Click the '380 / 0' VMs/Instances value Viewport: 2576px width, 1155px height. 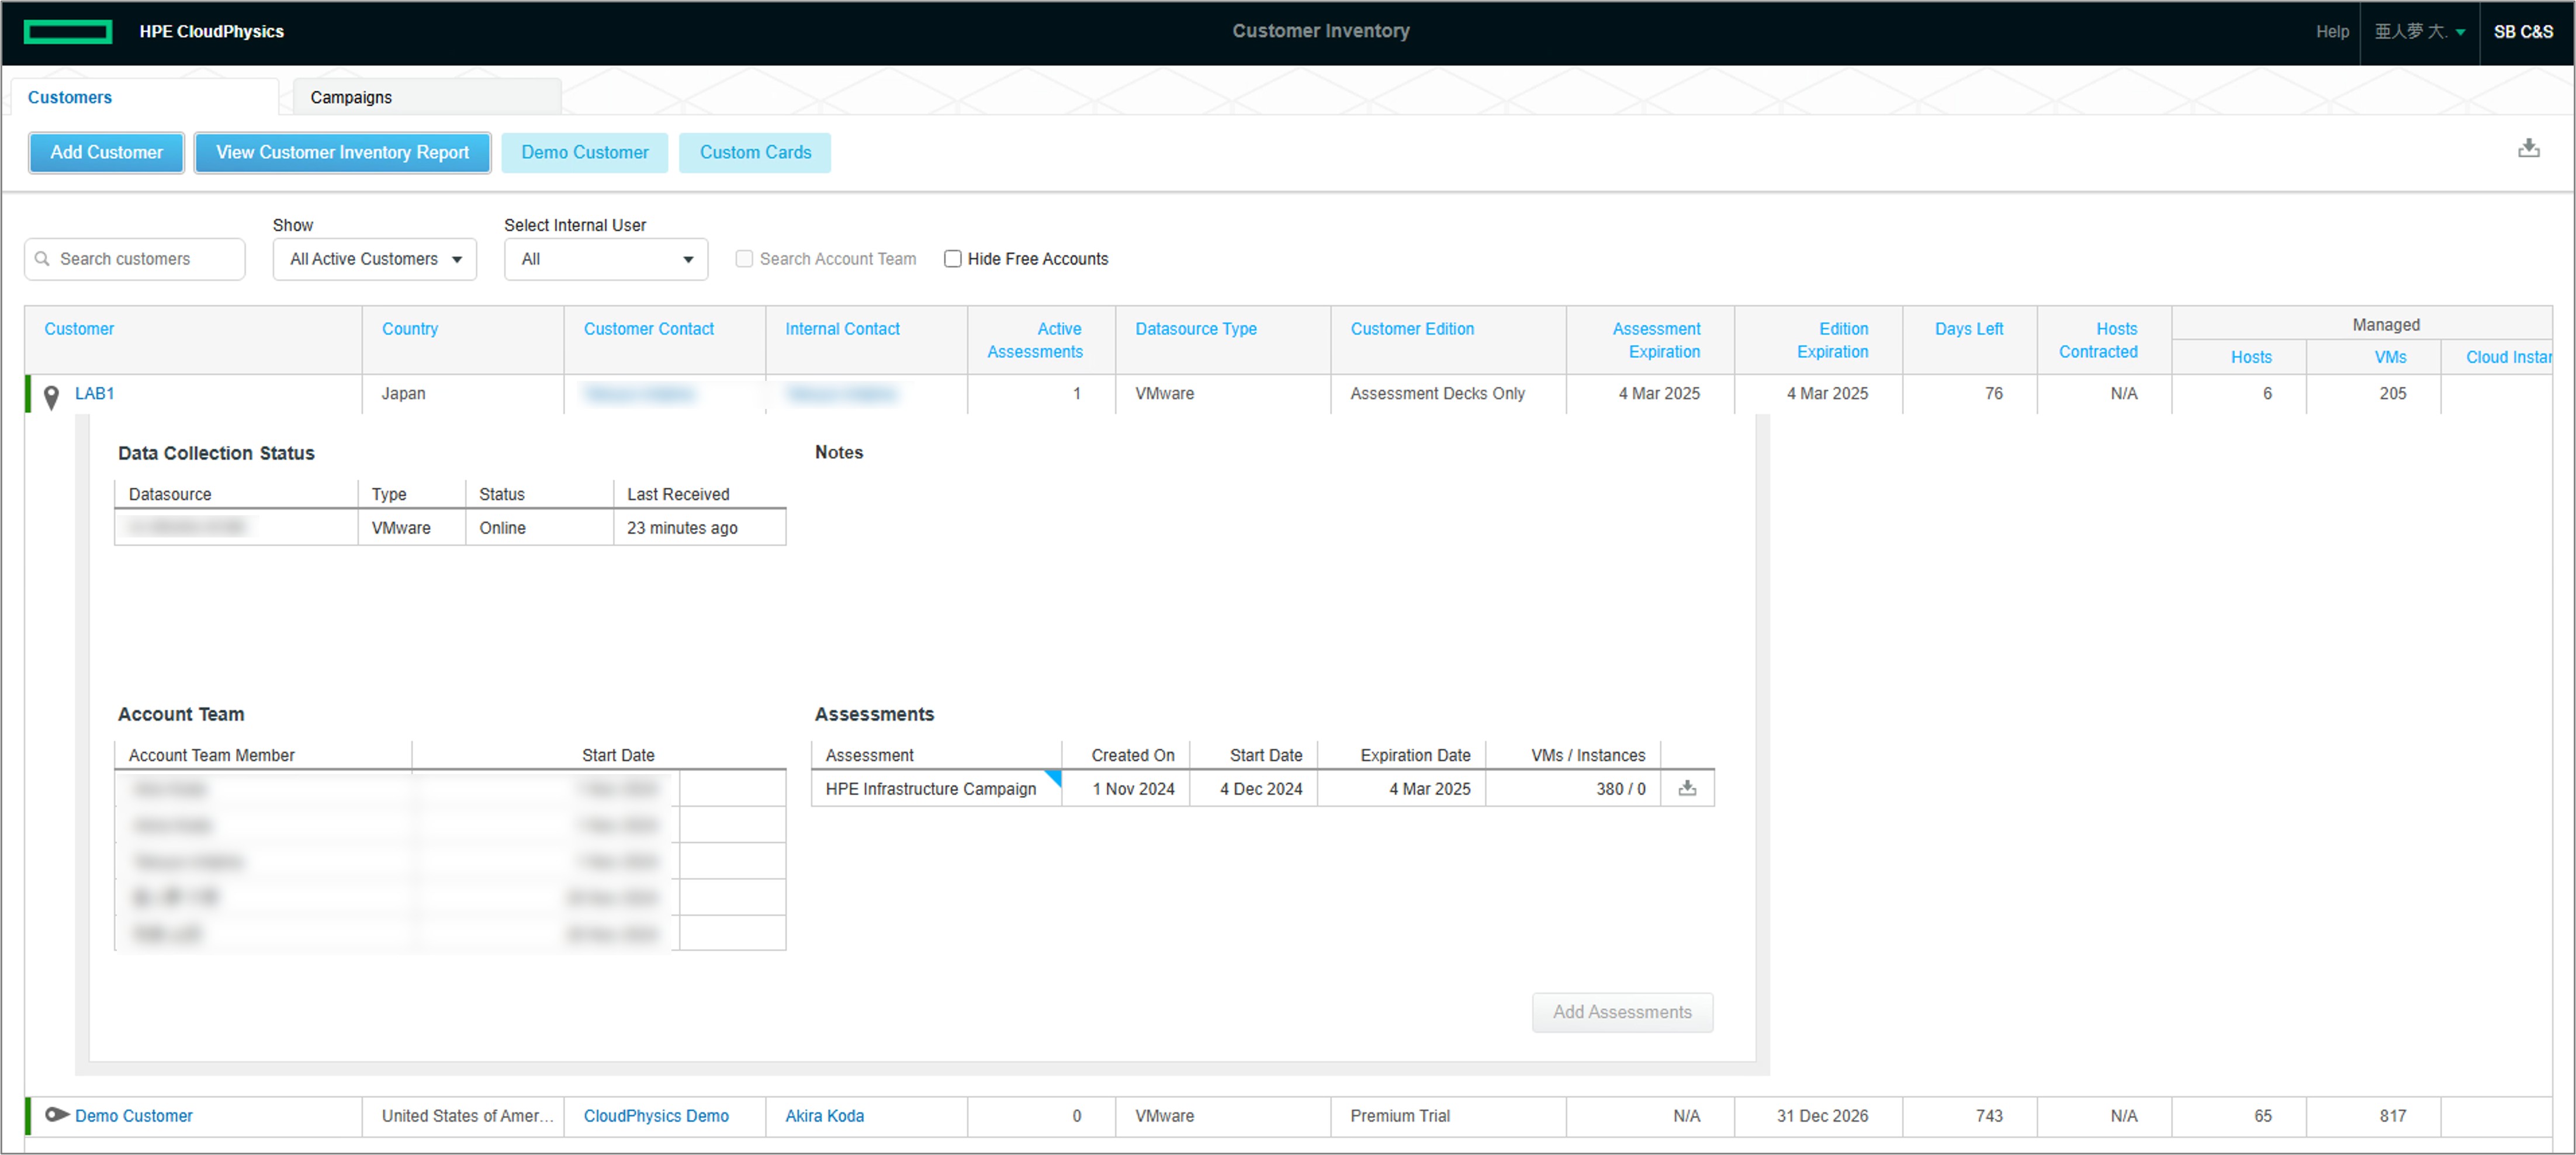pos(1620,788)
